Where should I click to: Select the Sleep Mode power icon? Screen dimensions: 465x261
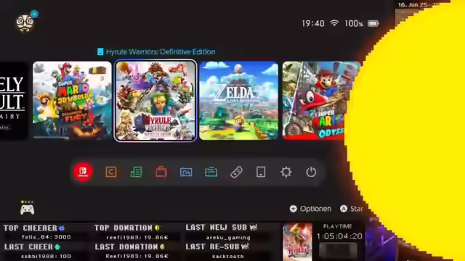[311, 172]
